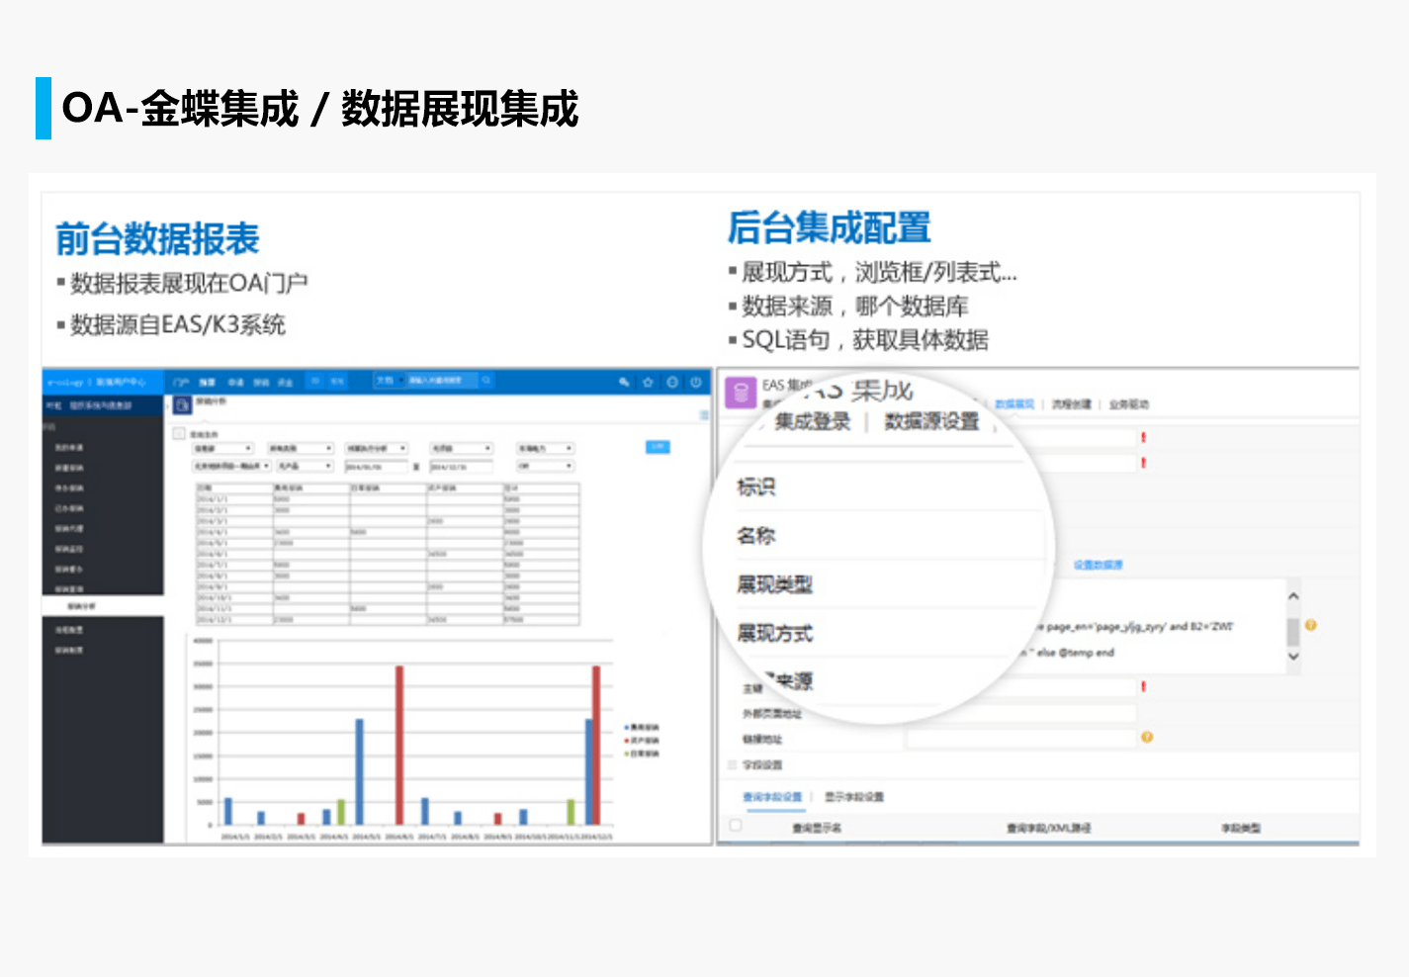
Task: Open the last dropdown in second filter row
Action: [x=545, y=466]
